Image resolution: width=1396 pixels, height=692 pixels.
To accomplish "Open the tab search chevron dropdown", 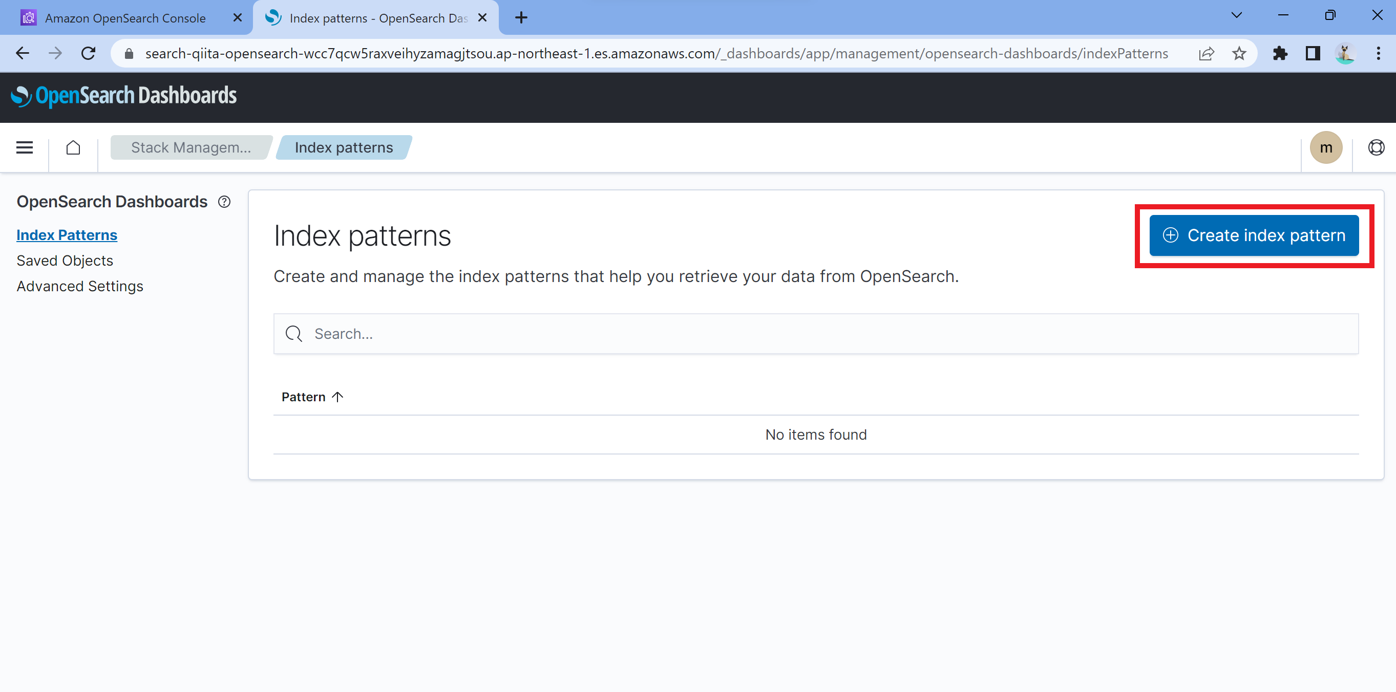I will click(x=1236, y=15).
